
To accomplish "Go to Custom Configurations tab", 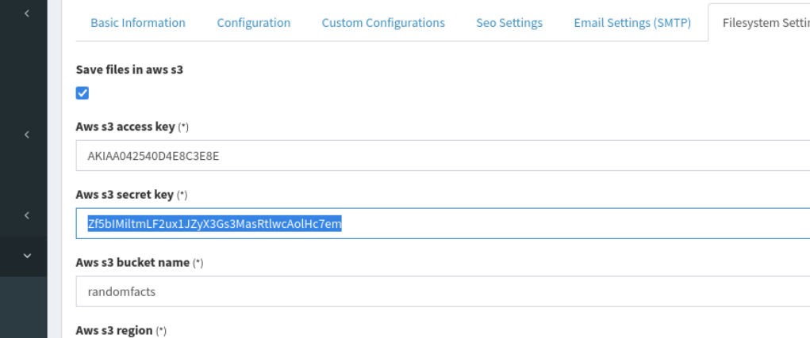I will (x=383, y=23).
